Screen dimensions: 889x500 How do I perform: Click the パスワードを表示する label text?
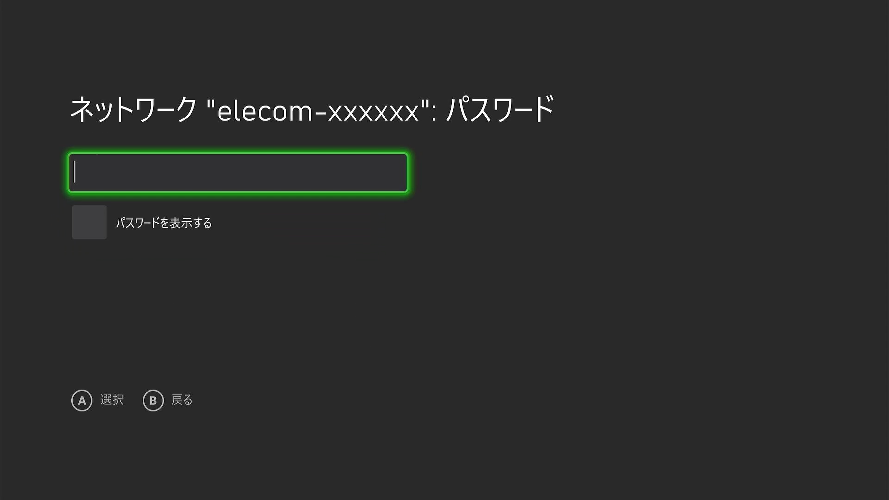164,223
